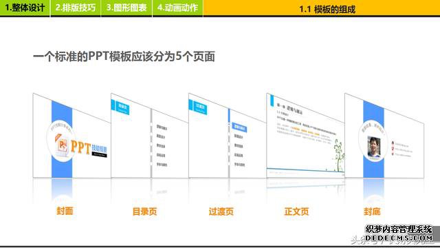Click the heading about 5个页面
The height and width of the screenshot is (248, 440).
124,56
